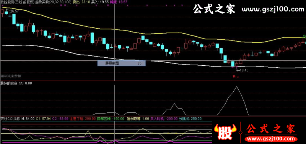Select the 注意了结: 200.00 label
The height and width of the screenshot is (144, 306).
pyautogui.click(x=83, y=118)
